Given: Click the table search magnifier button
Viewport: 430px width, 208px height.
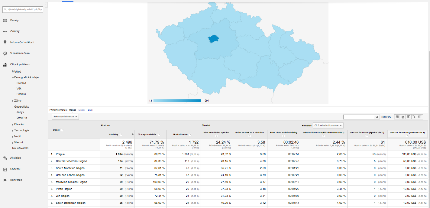Looking at the screenshot, I should pyautogui.click(x=377, y=117).
